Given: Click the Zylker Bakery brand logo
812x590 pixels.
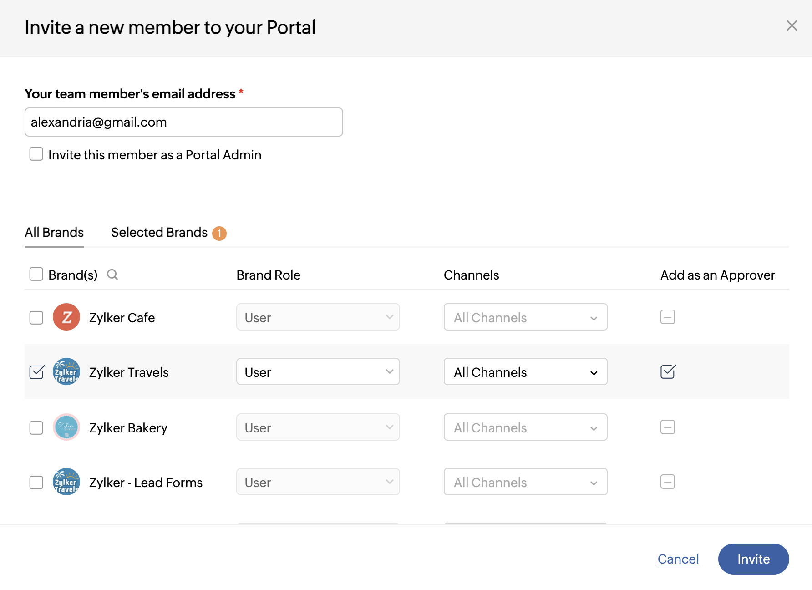Looking at the screenshot, I should point(66,427).
